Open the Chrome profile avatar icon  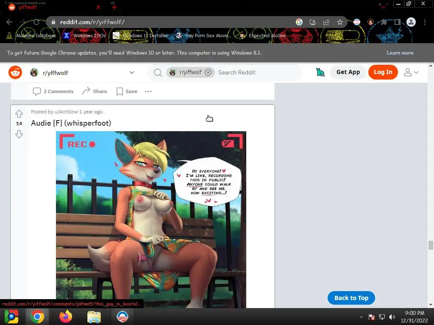pyautogui.click(x=411, y=22)
